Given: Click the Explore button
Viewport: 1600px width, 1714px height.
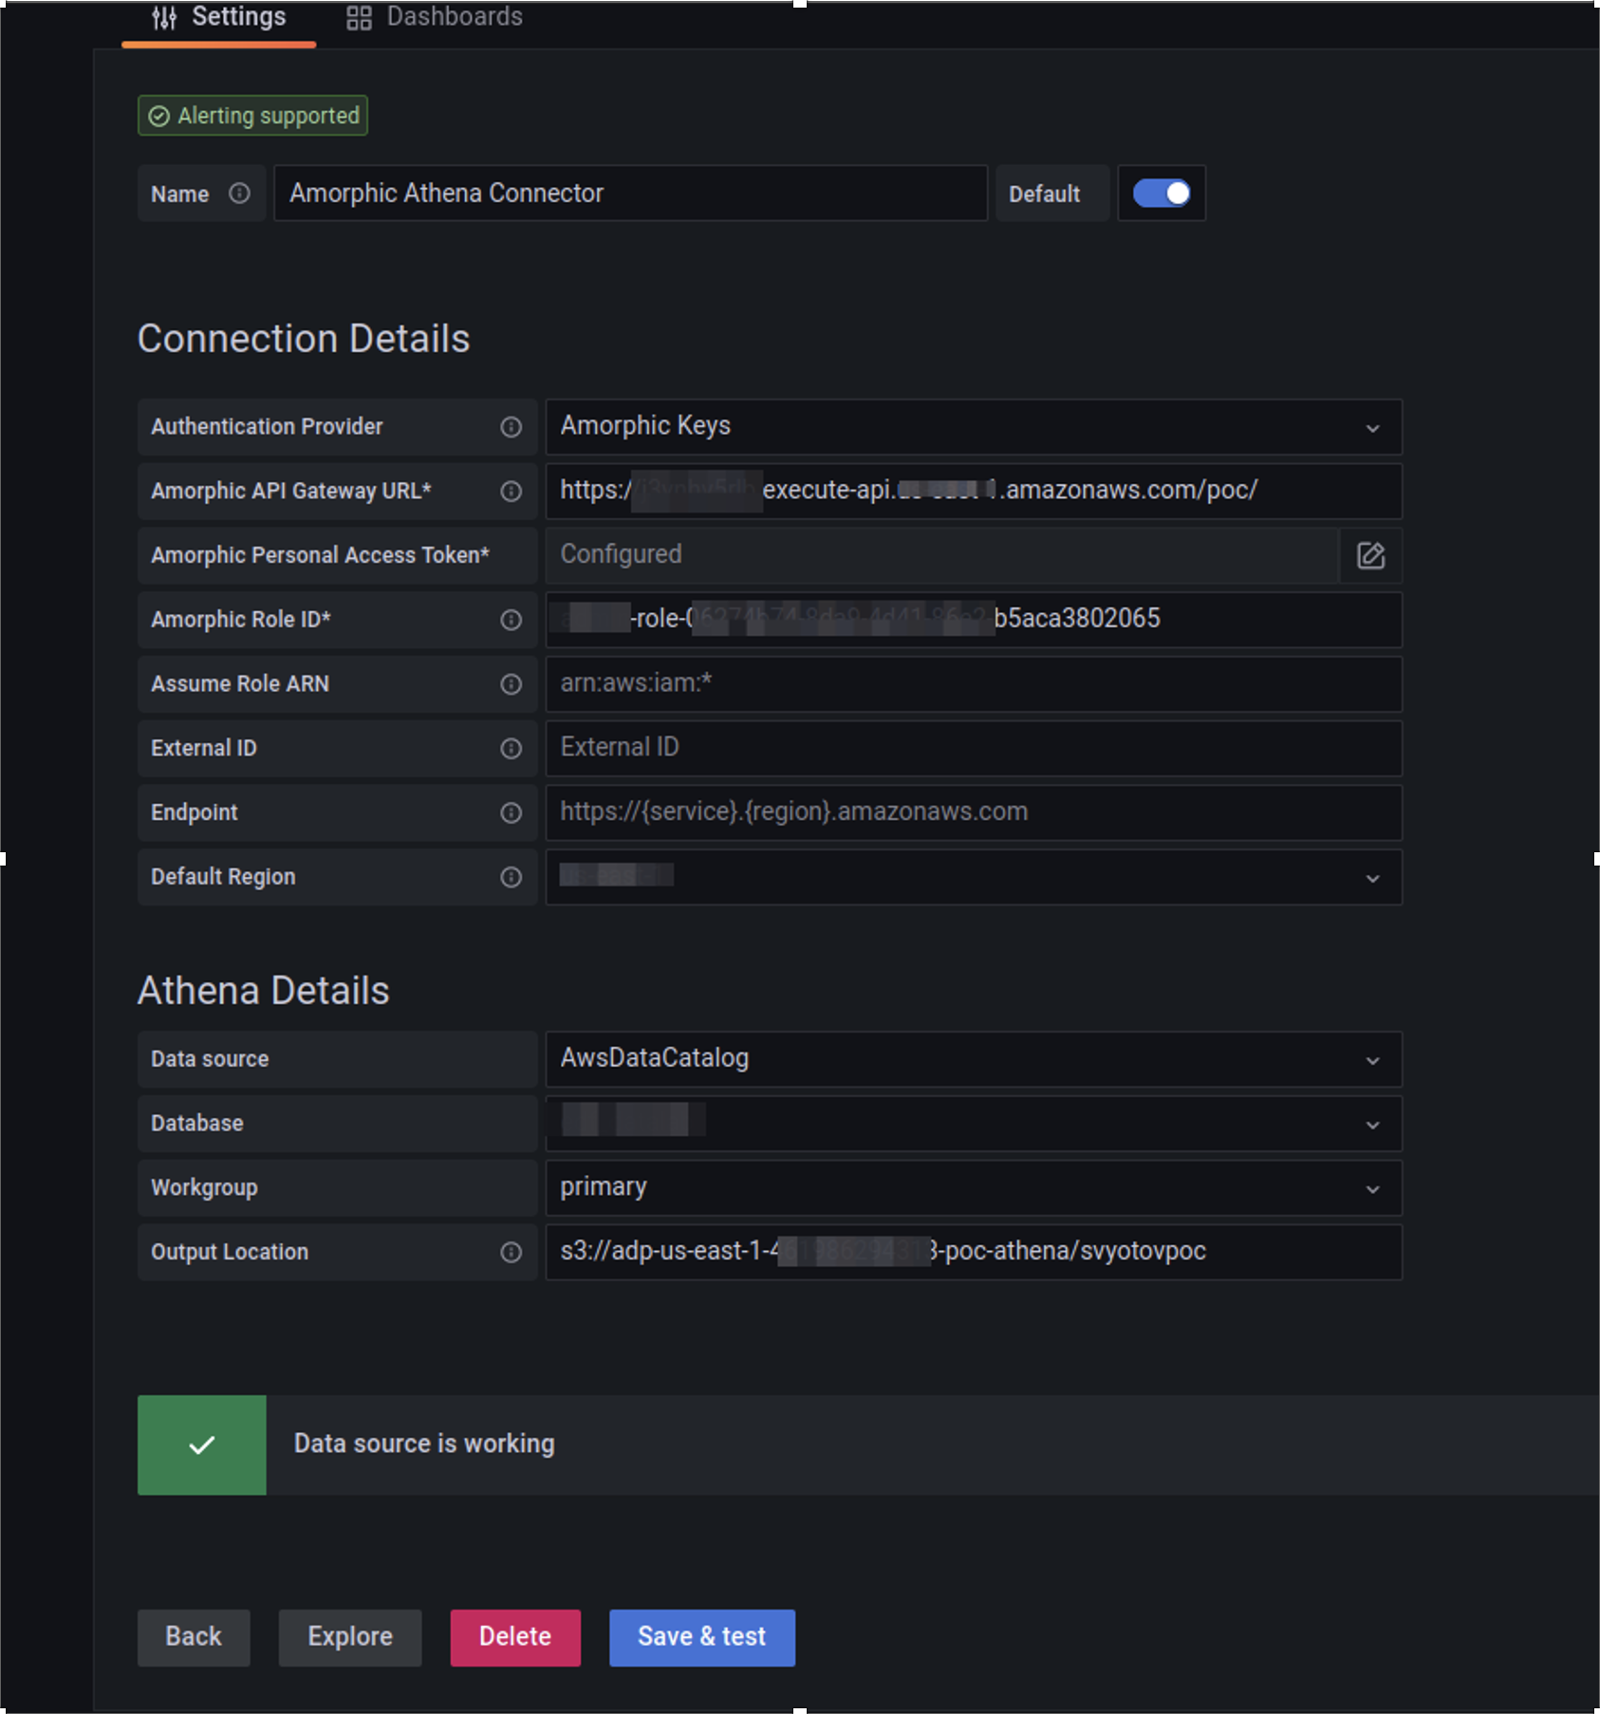Looking at the screenshot, I should coord(350,1637).
